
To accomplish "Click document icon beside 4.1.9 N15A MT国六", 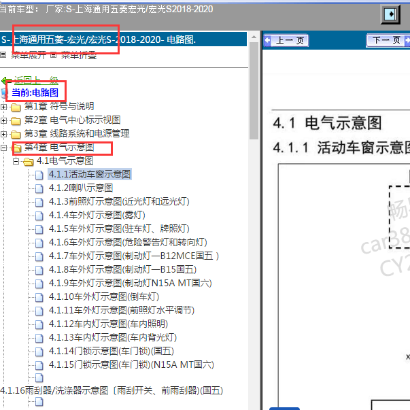I will (39, 284).
